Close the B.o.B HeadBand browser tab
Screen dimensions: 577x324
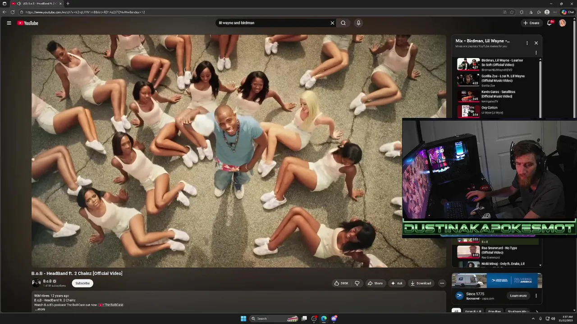point(60,4)
